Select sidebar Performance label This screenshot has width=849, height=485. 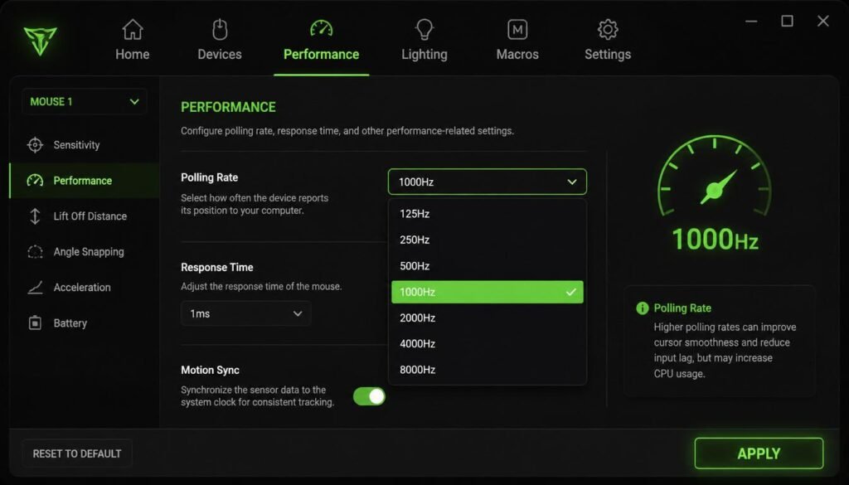83,181
